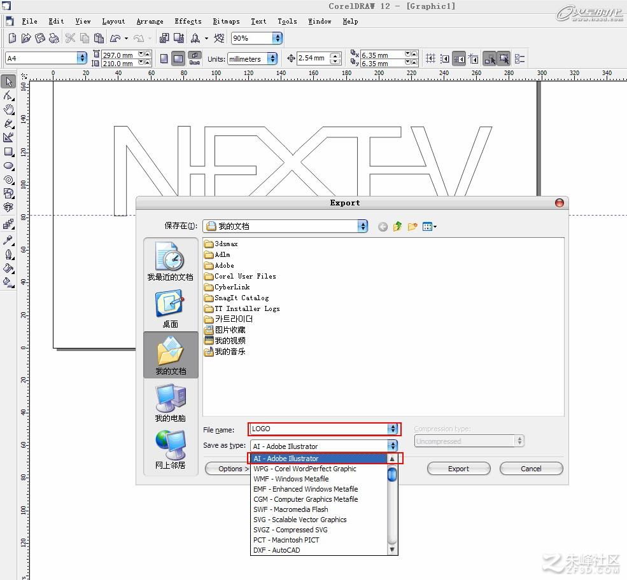Select the Pick tool in toolbox

pos(8,82)
